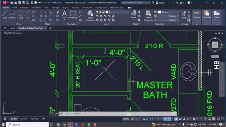Open the Manage ribbon tab

pyautogui.click(x=55, y=7)
